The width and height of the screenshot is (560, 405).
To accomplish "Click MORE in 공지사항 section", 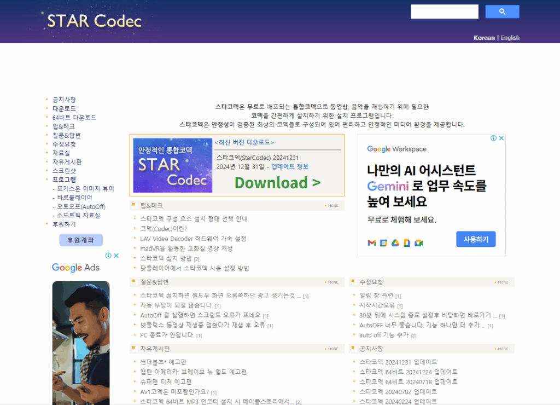I will [502, 349].
